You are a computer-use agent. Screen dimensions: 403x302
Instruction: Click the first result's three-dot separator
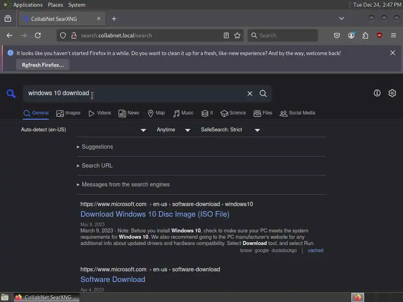pos(302,250)
